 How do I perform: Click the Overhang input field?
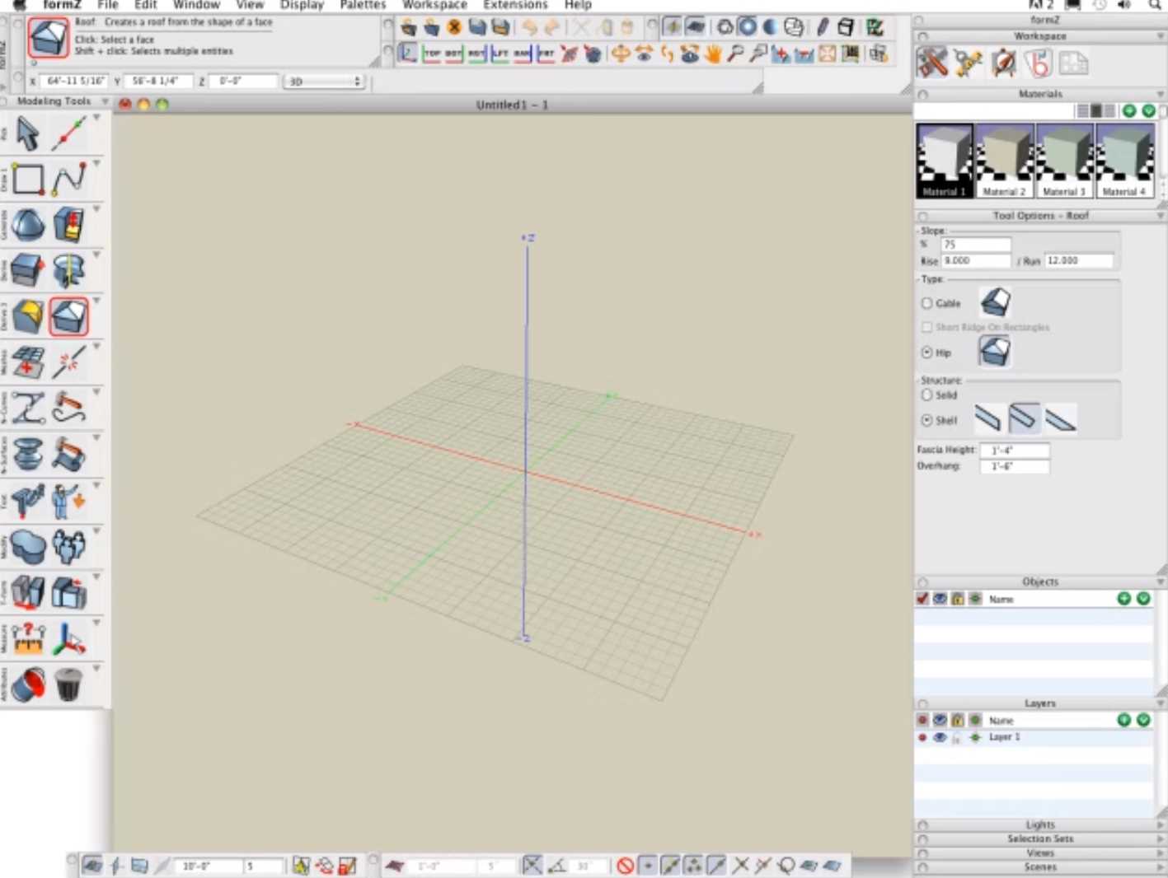point(1015,466)
